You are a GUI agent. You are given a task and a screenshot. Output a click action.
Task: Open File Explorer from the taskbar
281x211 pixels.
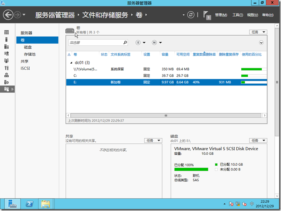(45, 204)
